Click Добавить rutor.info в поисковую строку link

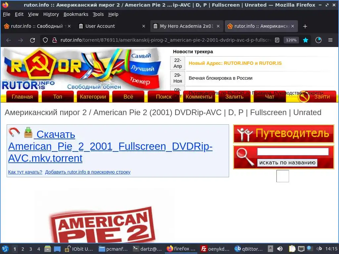(x=87, y=172)
